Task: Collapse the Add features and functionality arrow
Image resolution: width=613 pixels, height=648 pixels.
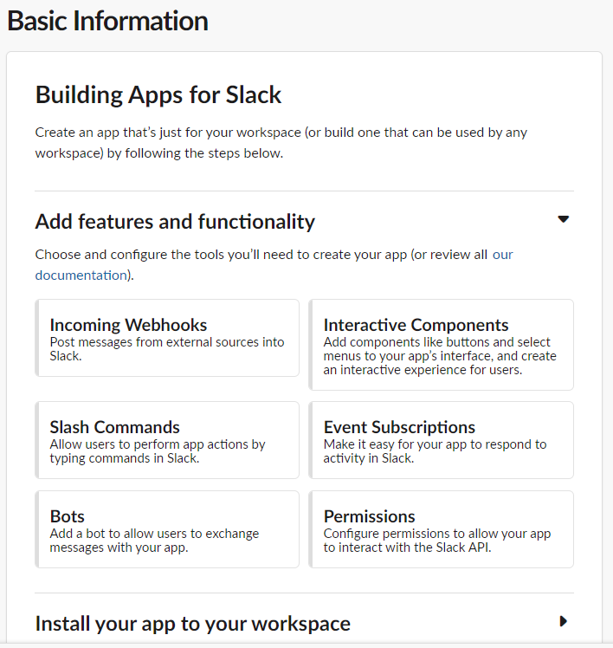Action: (x=563, y=219)
